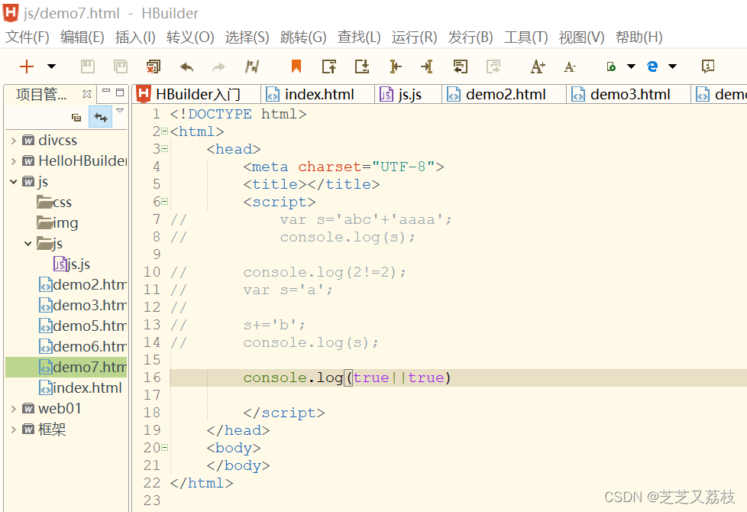Switch to demo2.html editor tab

pyautogui.click(x=505, y=95)
